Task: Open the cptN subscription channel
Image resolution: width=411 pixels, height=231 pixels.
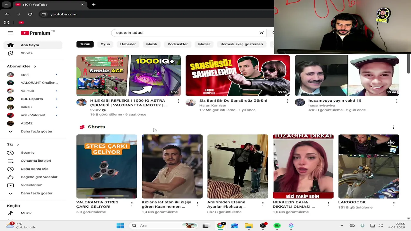Action: [33, 74]
